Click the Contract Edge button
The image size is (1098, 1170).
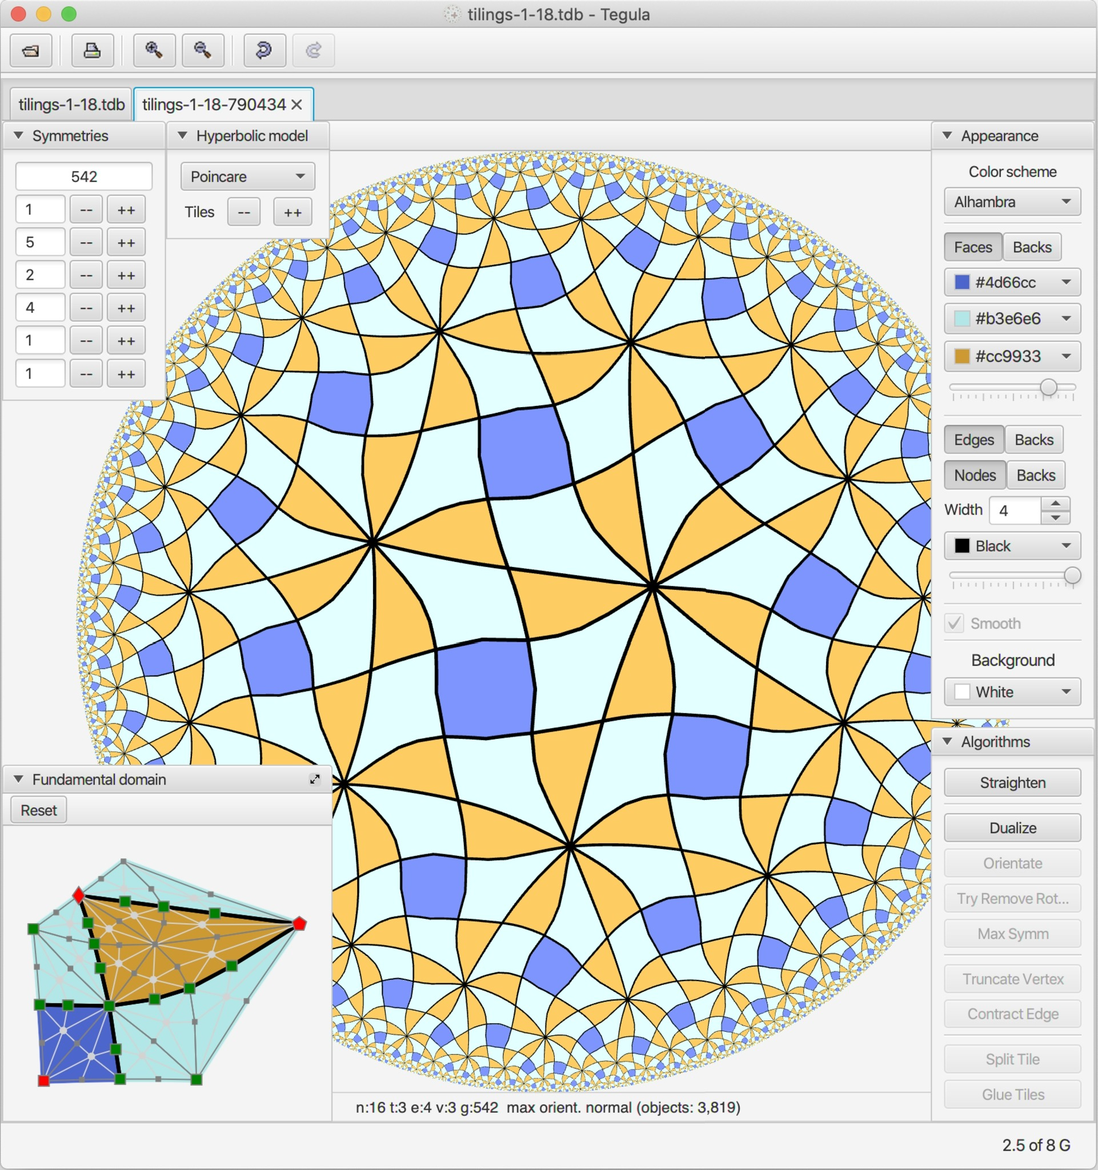tap(1012, 1014)
